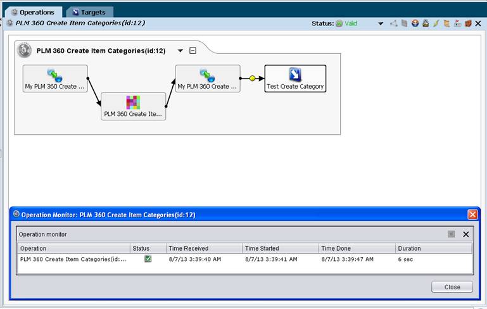Screen dimensions: 487x309
Task: Select the first My PLM 360 Create activity
Action: click(55, 79)
